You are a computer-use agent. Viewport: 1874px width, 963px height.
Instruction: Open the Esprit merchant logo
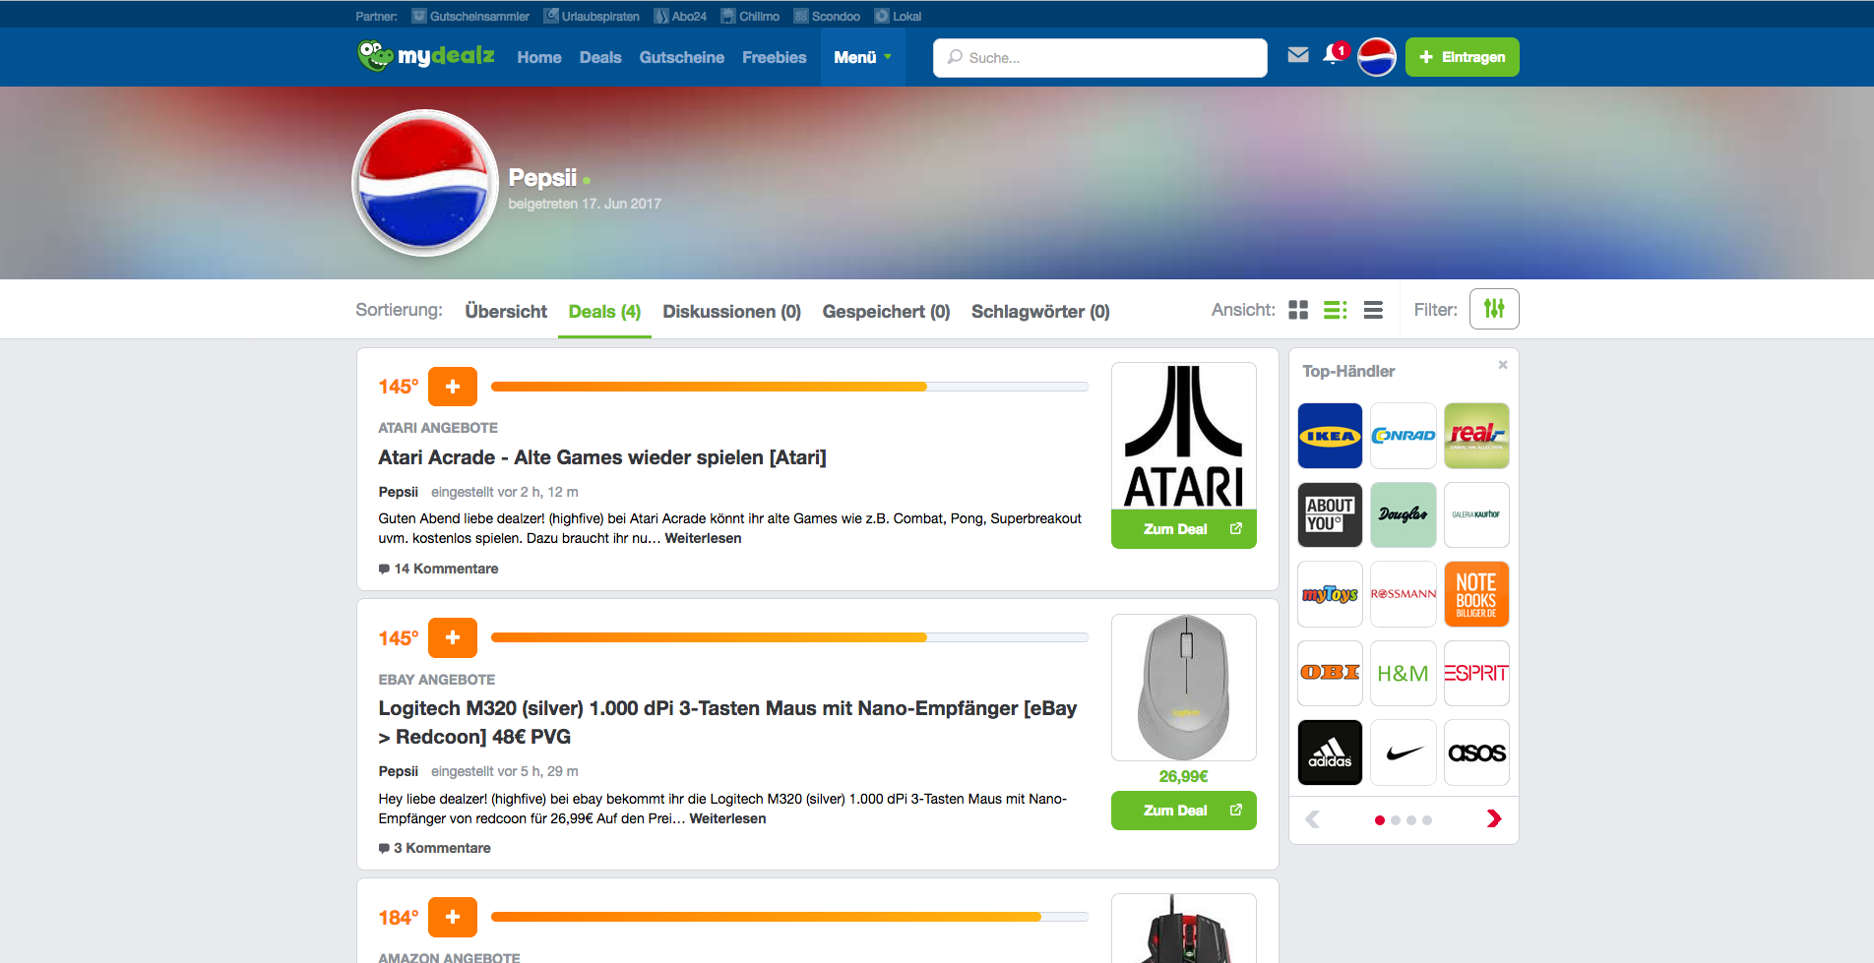pos(1476,673)
